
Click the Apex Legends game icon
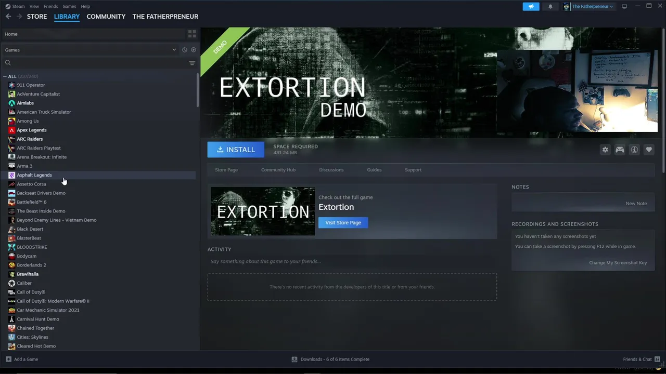[11, 130]
